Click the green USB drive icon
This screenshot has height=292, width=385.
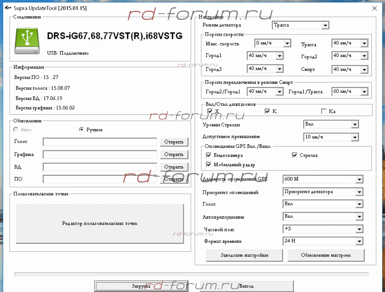pyautogui.click(x=27, y=41)
